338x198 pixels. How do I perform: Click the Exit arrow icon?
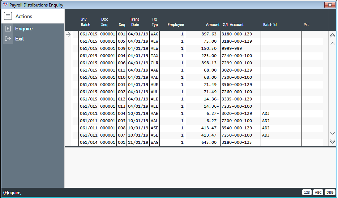[x=8, y=39]
